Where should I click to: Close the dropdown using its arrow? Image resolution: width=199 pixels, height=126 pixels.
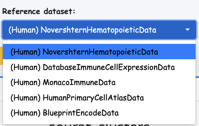pyautogui.click(x=187, y=30)
